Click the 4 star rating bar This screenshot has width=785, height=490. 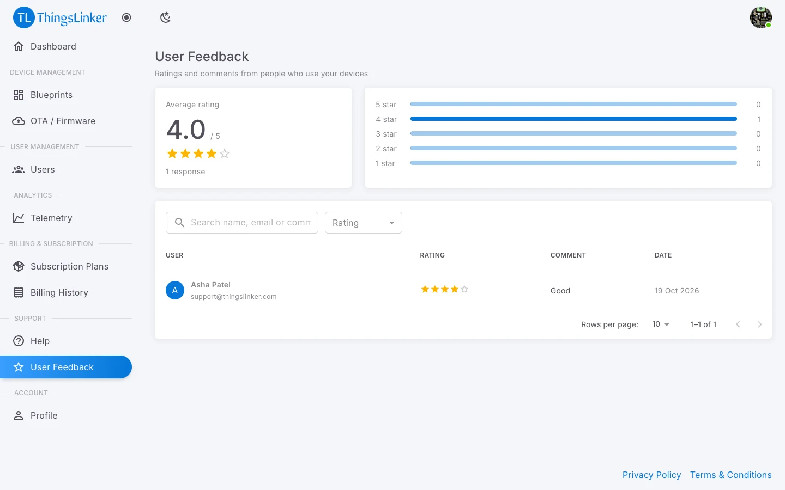(x=573, y=119)
